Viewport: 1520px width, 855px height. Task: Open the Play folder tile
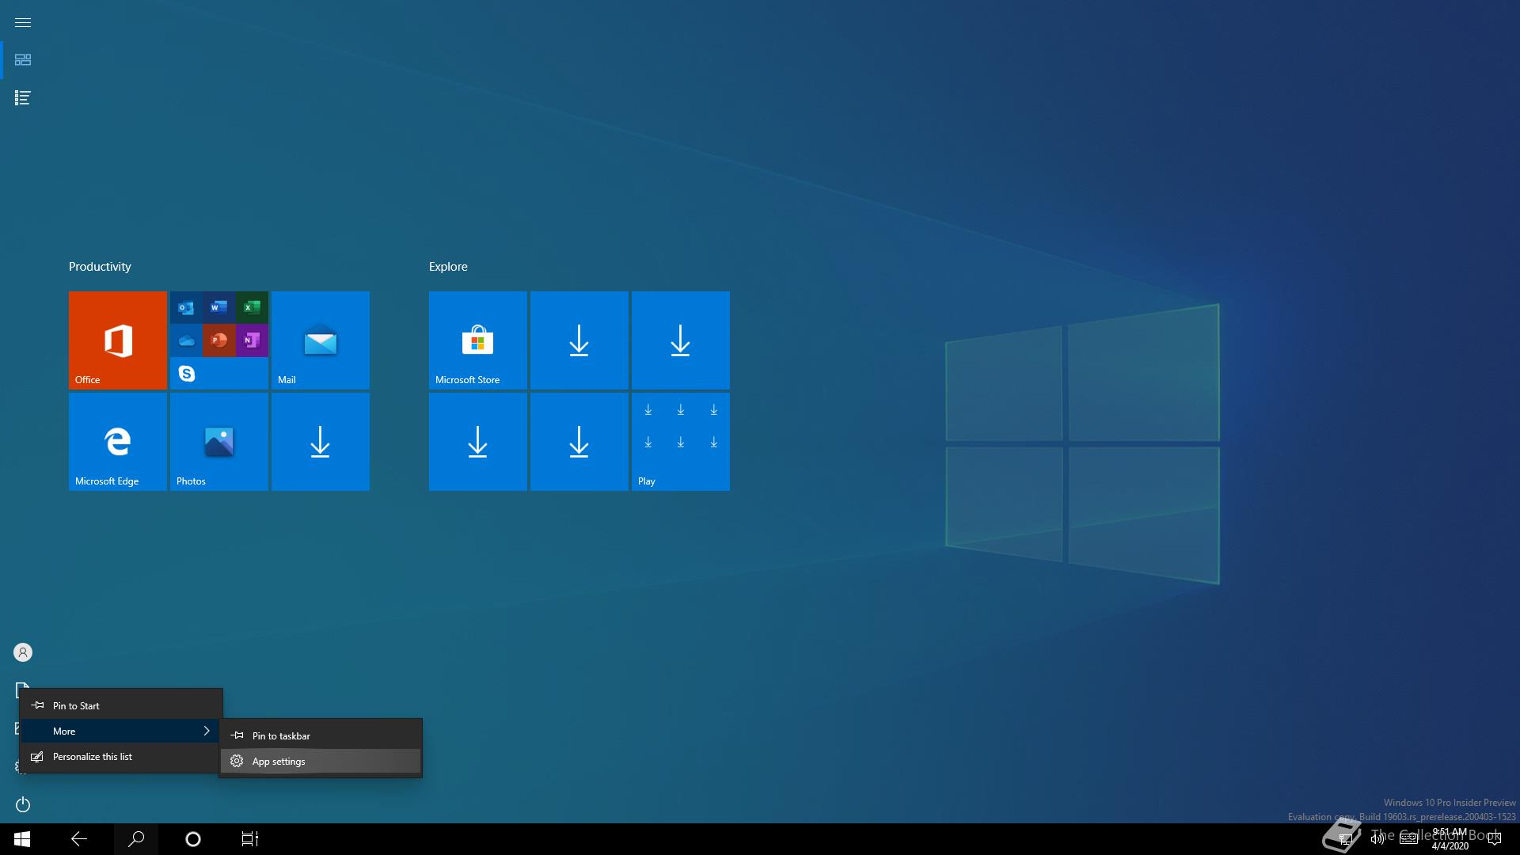click(681, 442)
